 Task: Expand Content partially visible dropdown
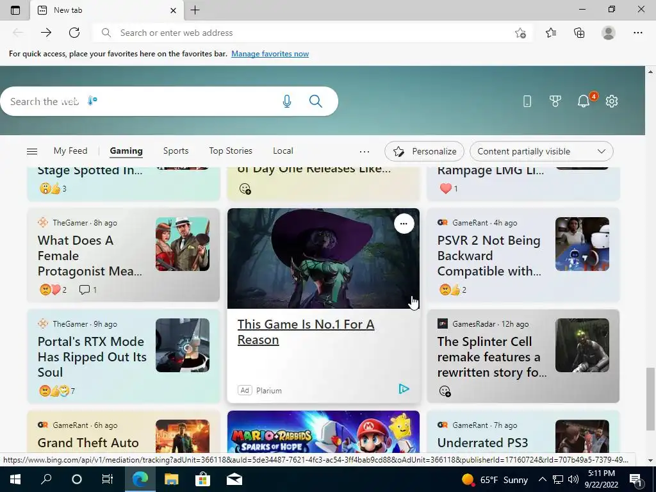click(541, 151)
